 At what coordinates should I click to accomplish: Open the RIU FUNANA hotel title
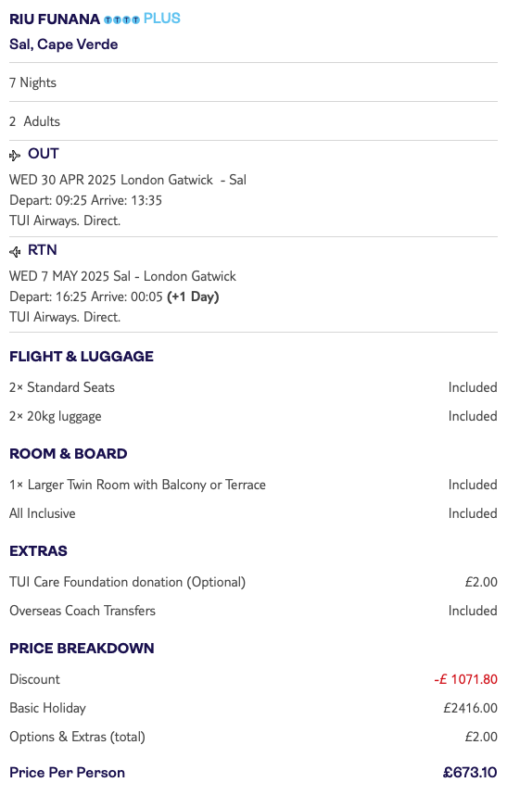[x=55, y=19]
